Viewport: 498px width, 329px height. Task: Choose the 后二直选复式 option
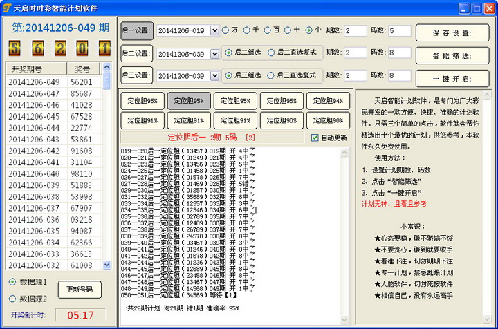[x=272, y=53]
